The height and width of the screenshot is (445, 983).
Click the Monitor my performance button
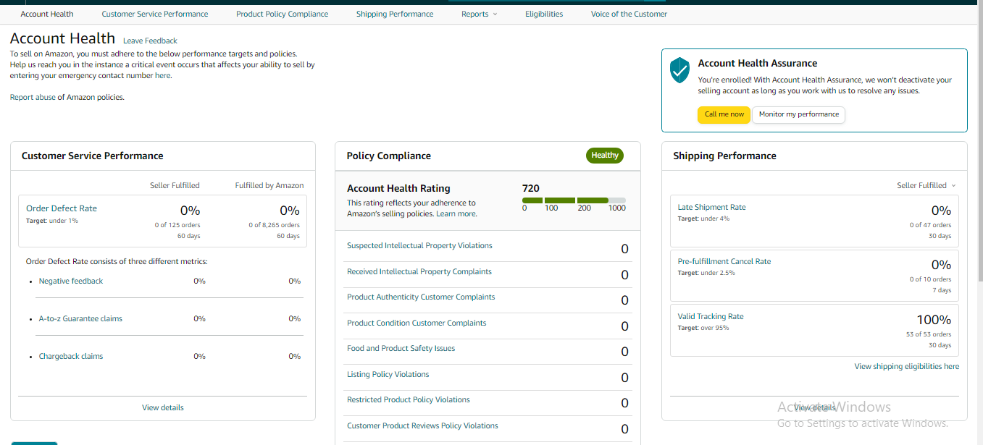798,114
